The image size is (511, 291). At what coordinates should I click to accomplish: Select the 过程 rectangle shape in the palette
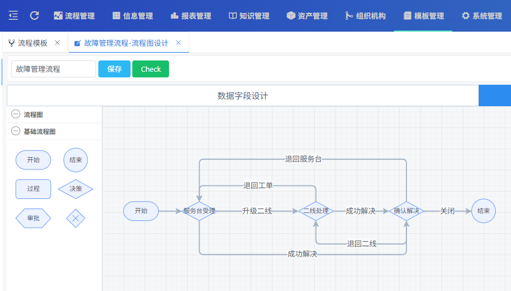point(33,189)
